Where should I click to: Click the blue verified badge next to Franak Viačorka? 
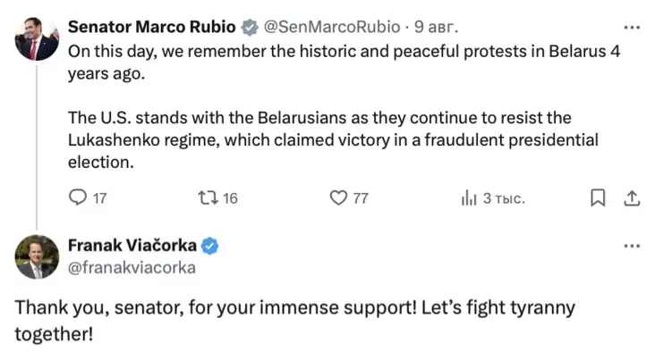(x=209, y=246)
